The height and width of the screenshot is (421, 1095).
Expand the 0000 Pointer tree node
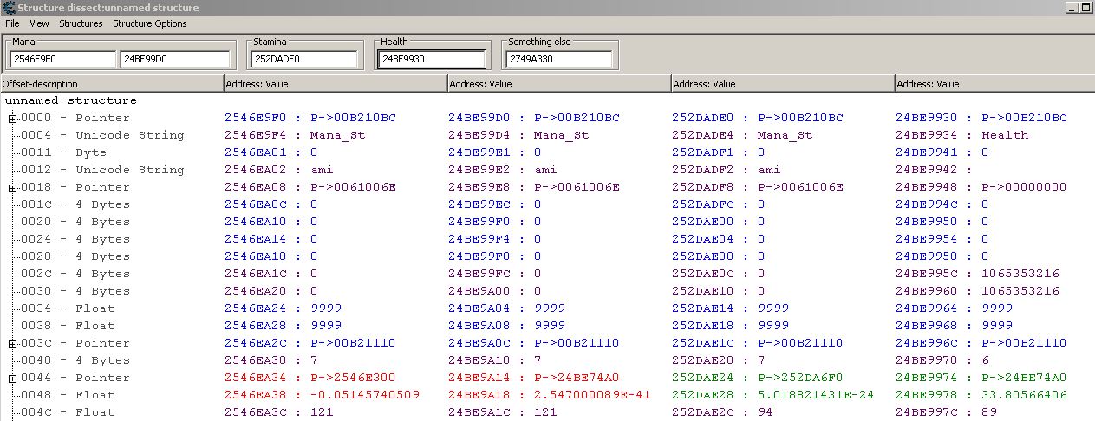click(13, 118)
